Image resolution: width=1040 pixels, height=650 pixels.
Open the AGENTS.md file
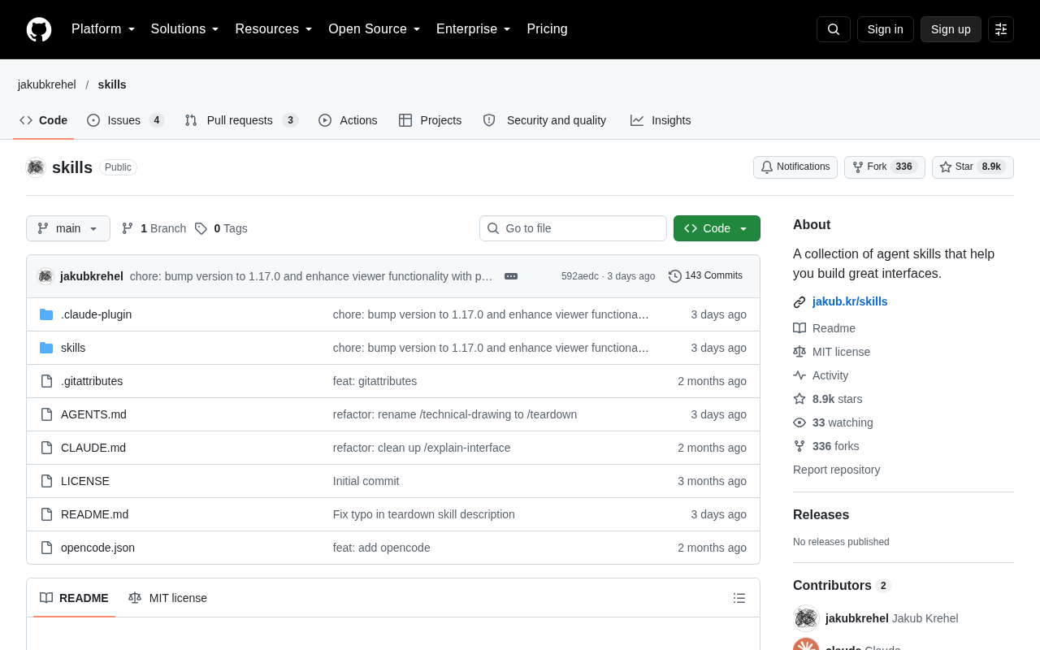click(x=93, y=414)
